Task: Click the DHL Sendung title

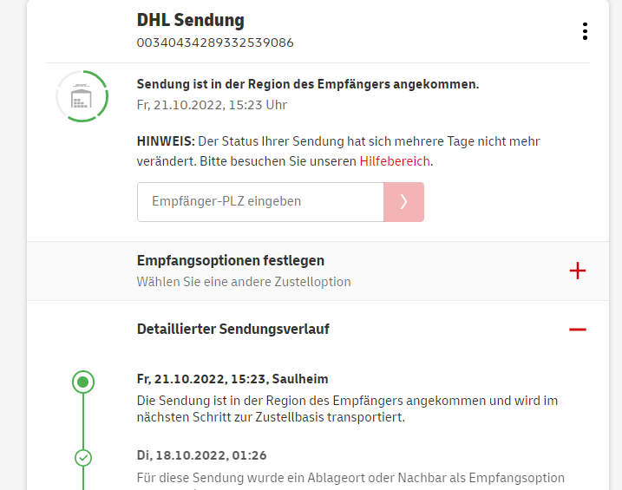Action: [x=191, y=20]
